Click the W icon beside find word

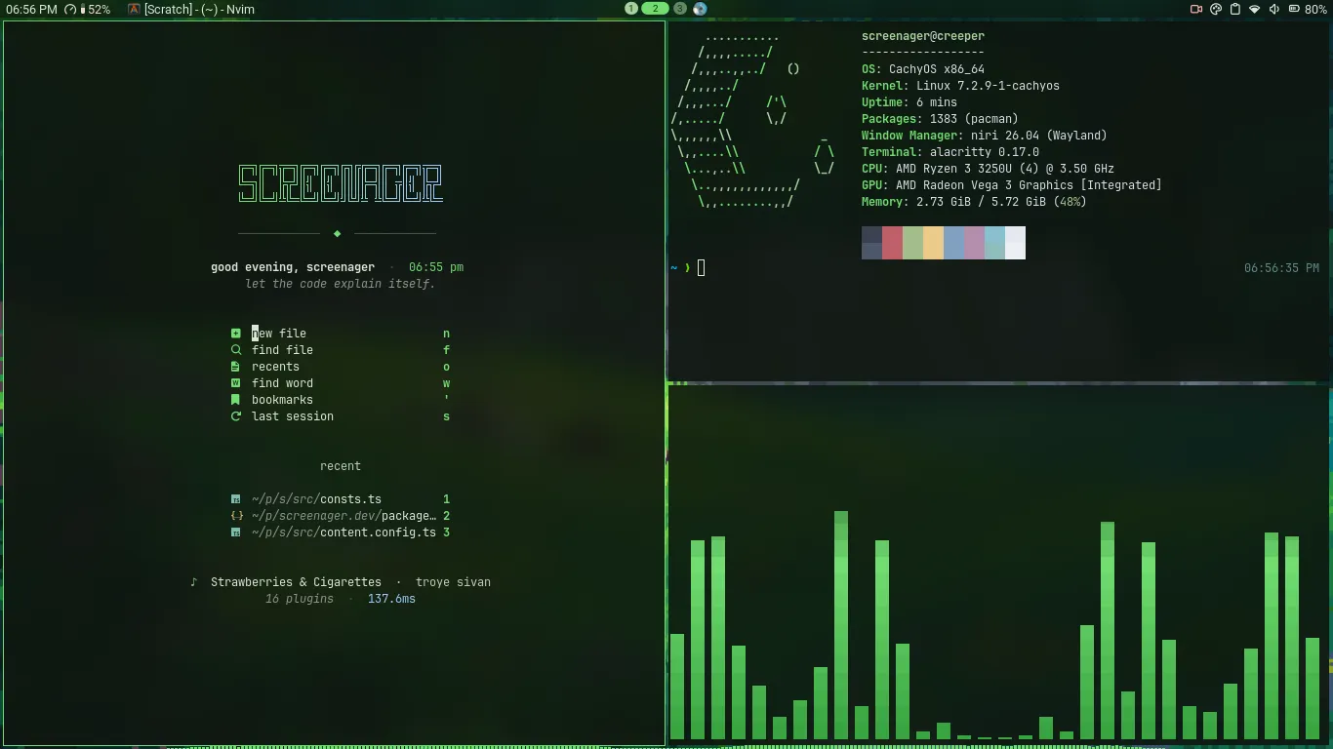point(235,383)
